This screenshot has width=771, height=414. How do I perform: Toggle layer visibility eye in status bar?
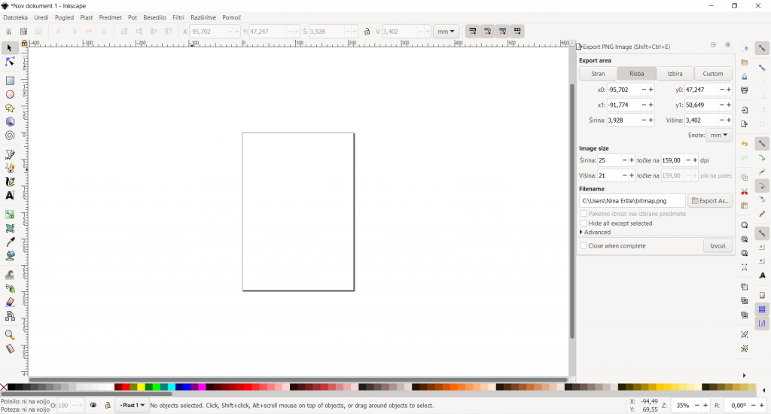(x=93, y=405)
